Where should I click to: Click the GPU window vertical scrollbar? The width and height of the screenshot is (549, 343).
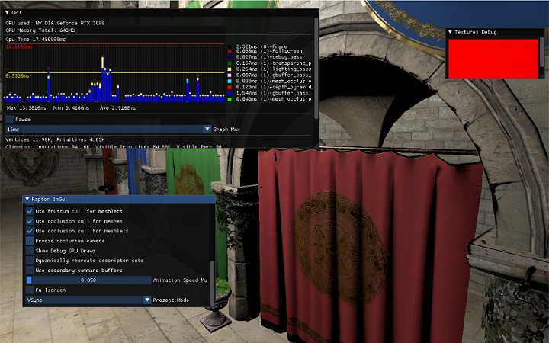coord(316,69)
